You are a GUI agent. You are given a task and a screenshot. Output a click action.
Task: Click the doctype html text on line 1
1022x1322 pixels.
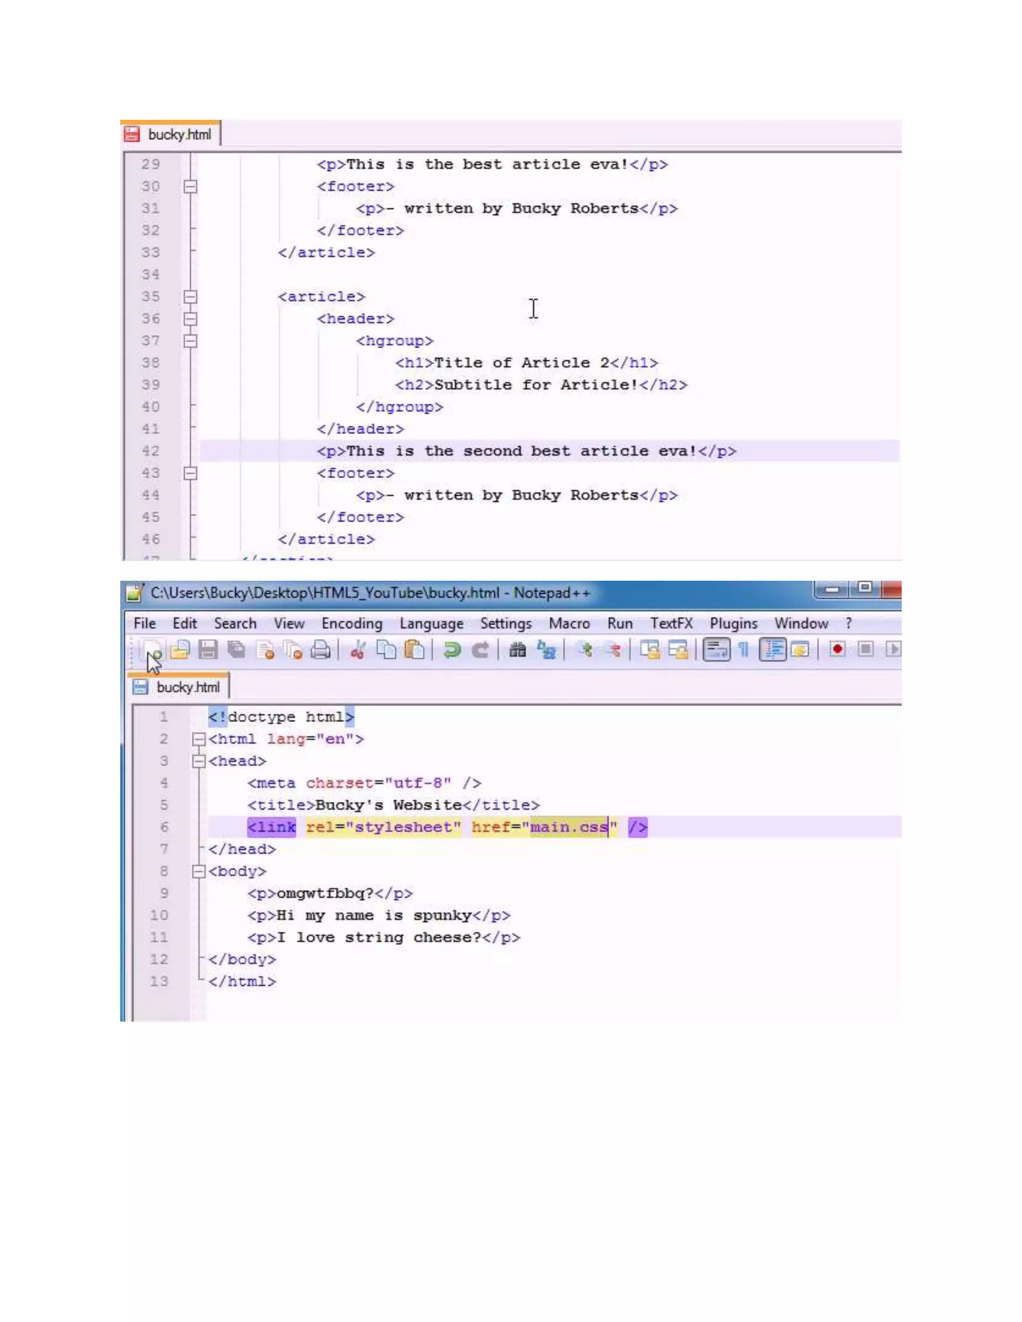coord(281,717)
